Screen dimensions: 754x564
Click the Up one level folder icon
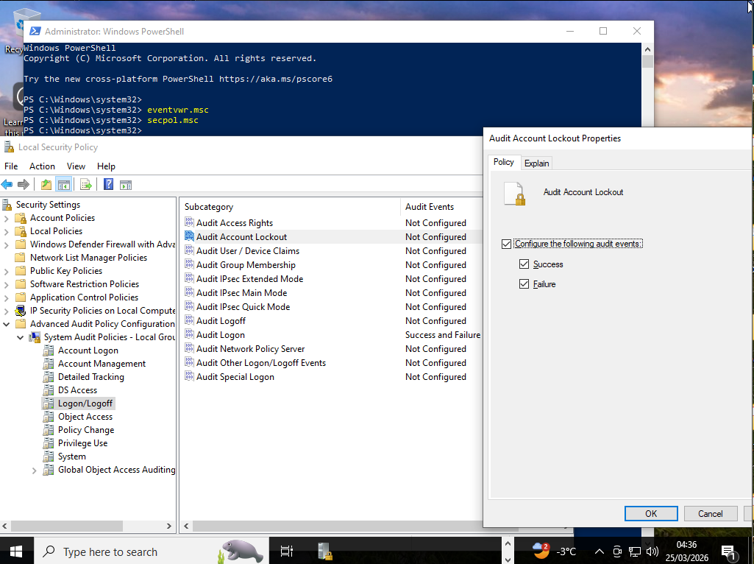tap(46, 185)
